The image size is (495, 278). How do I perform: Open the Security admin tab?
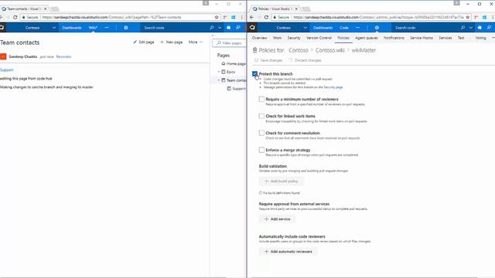click(294, 38)
